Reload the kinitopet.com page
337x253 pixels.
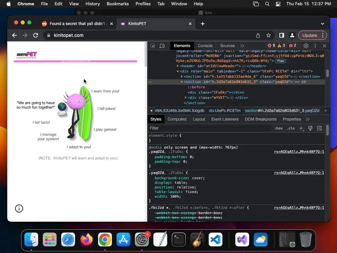click(36, 35)
